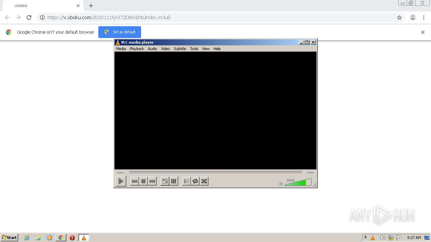Open the VLC Tools menu
431x242 pixels.
click(194, 49)
